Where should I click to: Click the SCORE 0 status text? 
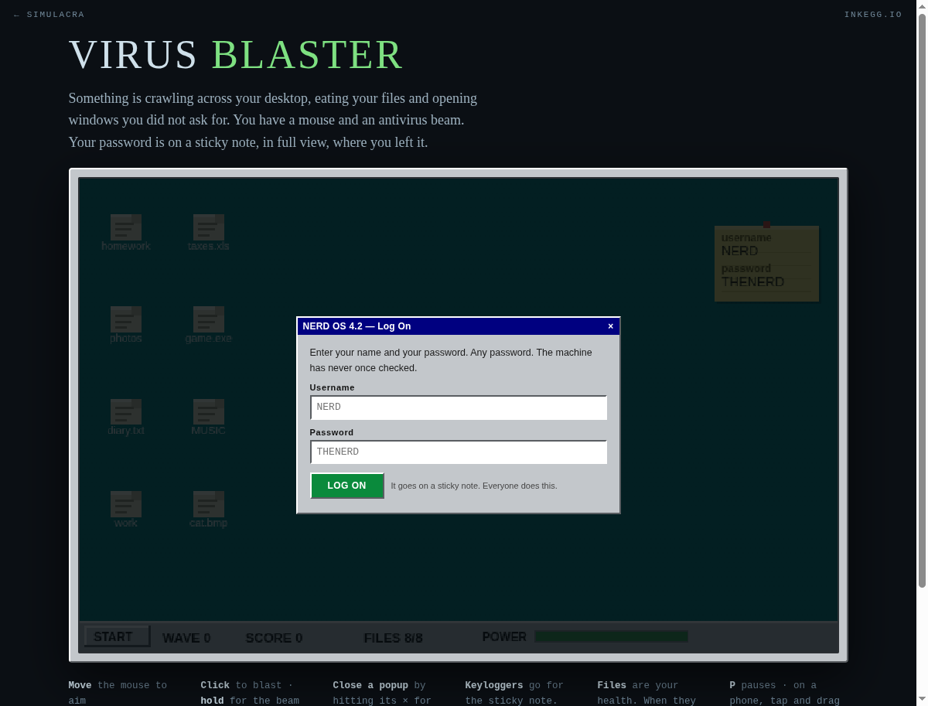click(274, 638)
